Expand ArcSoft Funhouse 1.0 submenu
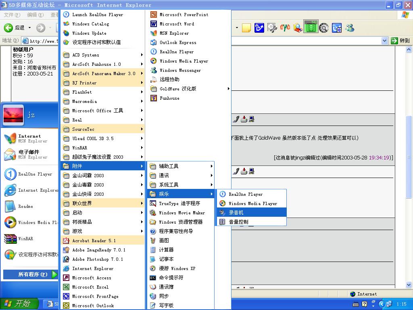This screenshot has width=413, height=310. (103, 64)
